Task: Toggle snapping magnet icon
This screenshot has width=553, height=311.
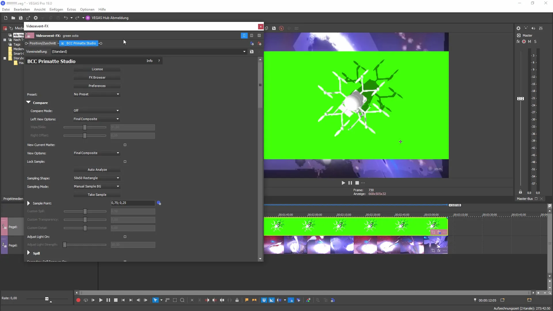Action: tap(264, 300)
